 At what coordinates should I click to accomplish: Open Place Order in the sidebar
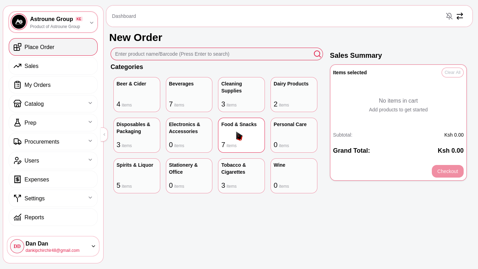point(53,47)
